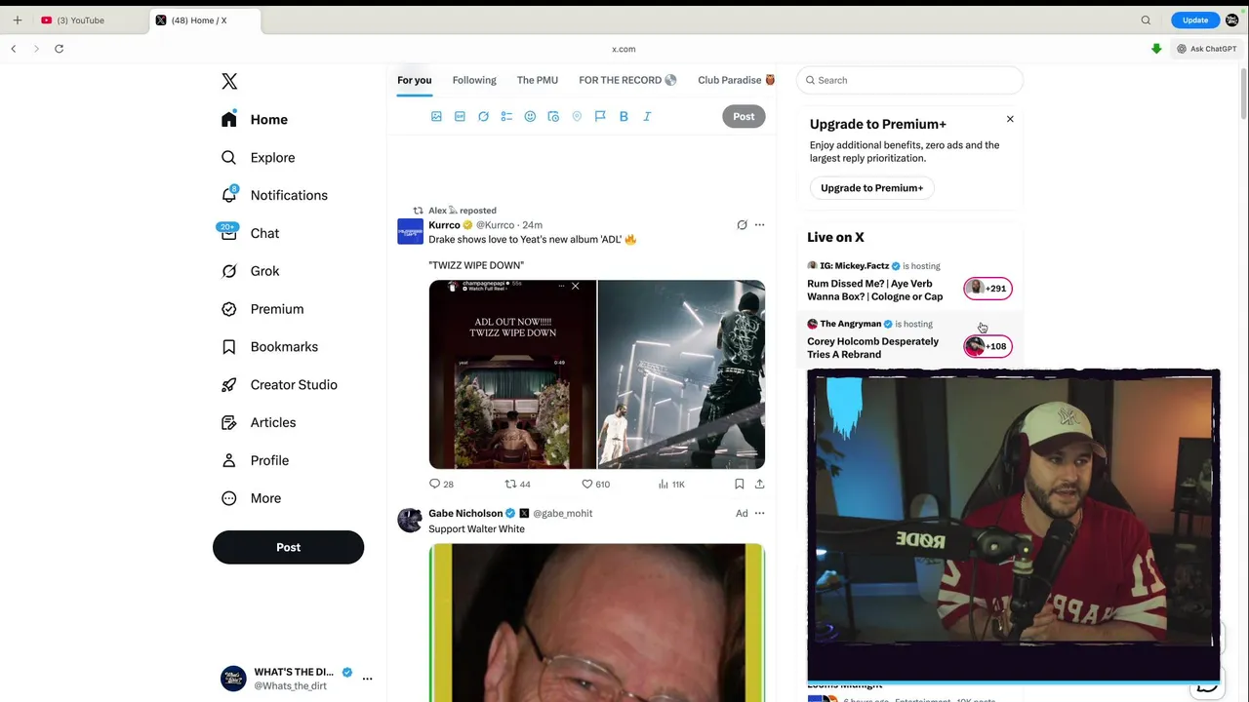Click Gabe Nicholson profile avatar
This screenshot has width=1249, height=702.
pyautogui.click(x=410, y=520)
